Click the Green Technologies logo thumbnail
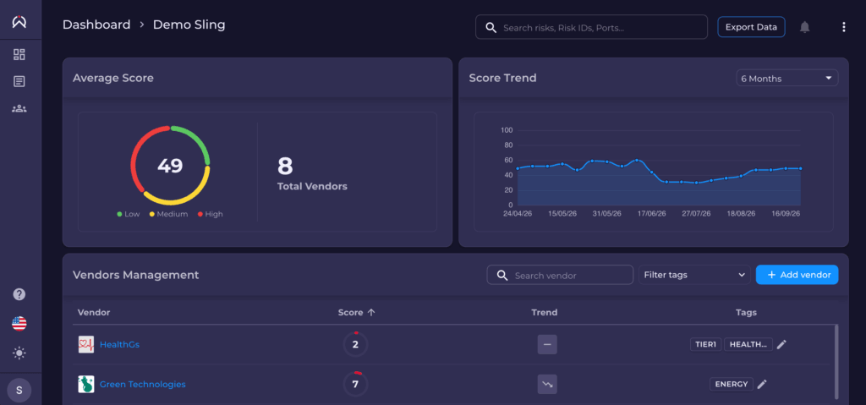Image resolution: width=866 pixels, height=405 pixels. 86,384
